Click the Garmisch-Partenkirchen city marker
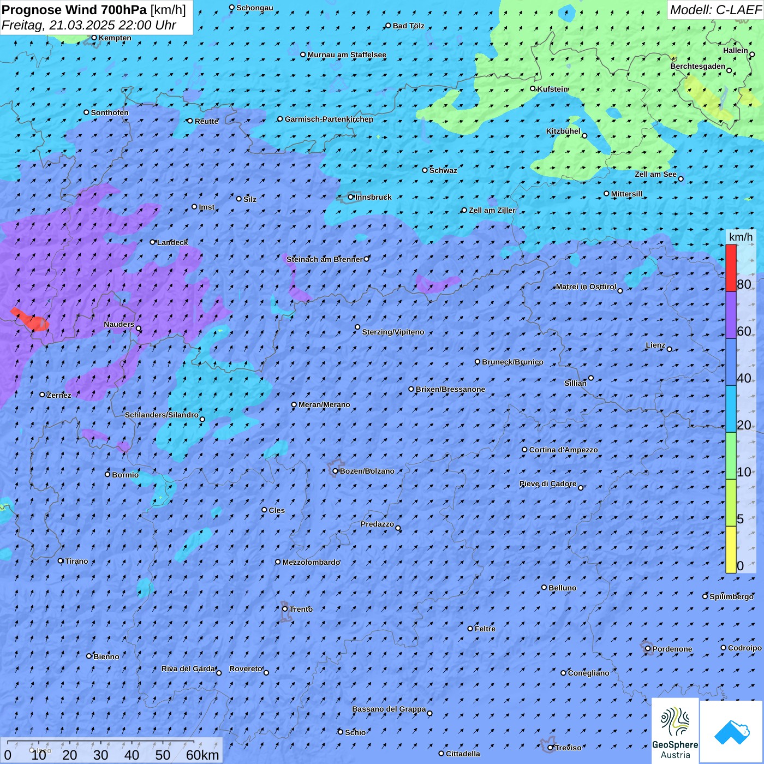The height and width of the screenshot is (764, 764). pyautogui.click(x=280, y=119)
